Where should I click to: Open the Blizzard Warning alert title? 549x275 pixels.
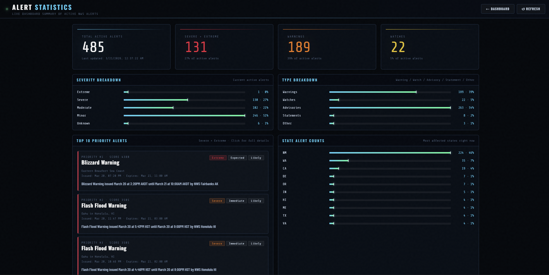(101, 162)
